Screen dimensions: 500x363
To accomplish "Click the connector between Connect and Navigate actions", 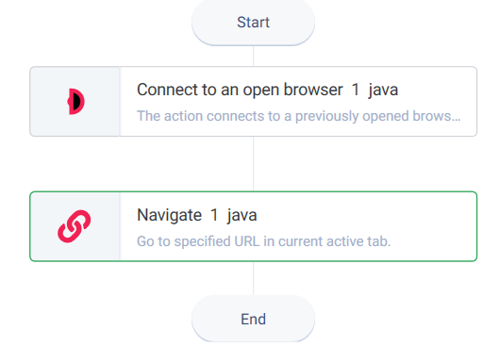I will click(x=253, y=164).
